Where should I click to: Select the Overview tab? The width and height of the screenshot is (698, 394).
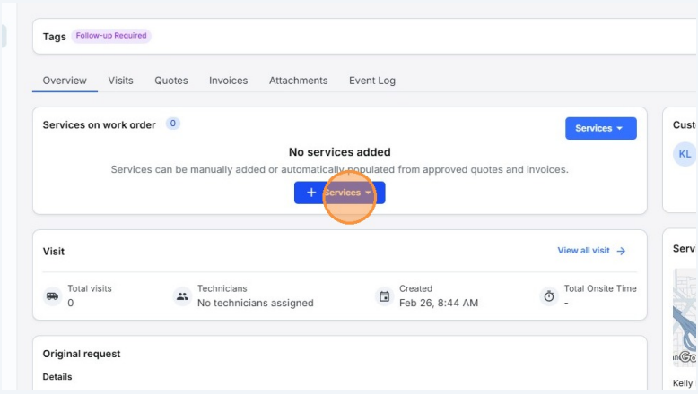tap(65, 81)
